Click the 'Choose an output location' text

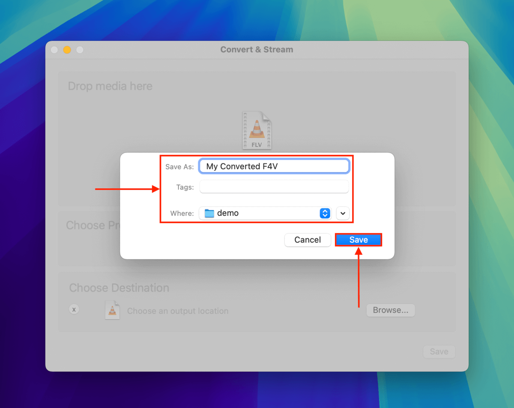(x=178, y=311)
